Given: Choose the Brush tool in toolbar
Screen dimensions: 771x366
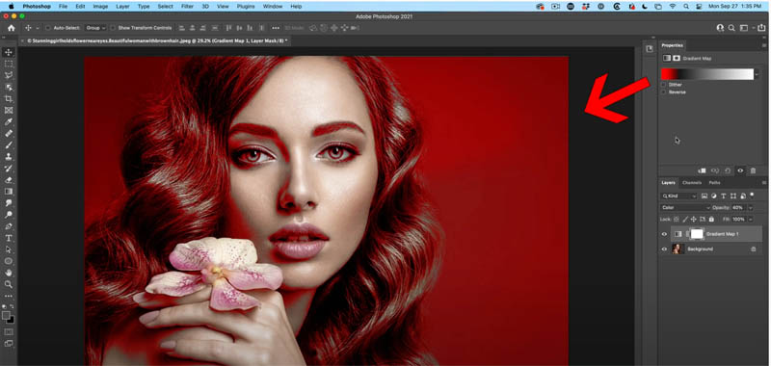Looking at the screenshot, I should coord(9,144).
